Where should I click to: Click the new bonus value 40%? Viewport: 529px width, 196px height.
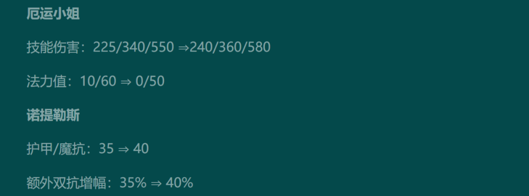tap(179, 183)
